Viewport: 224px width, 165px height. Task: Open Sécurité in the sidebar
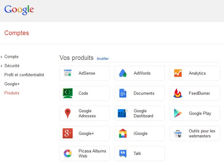(12, 66)
